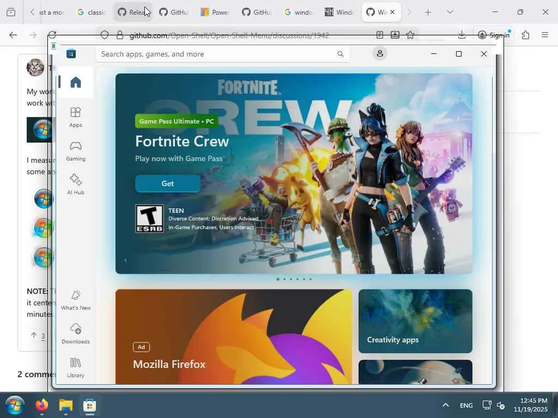Viewport: 558px width, 418px height.
Task: Toggle Firefox reader view icon
Action: tap(379, 35)
